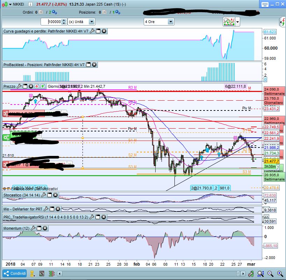Open the Prezzo panel settings wrench
This screenshot has width=286, height=280.
(19, 86)
